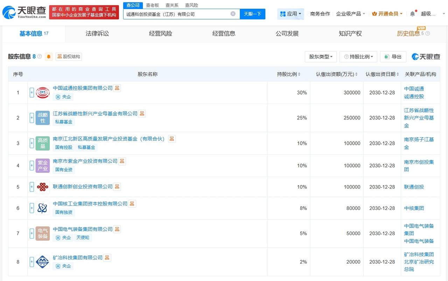Click equity icon next to 联通创新创业投资有限公司

click(117, 187)
